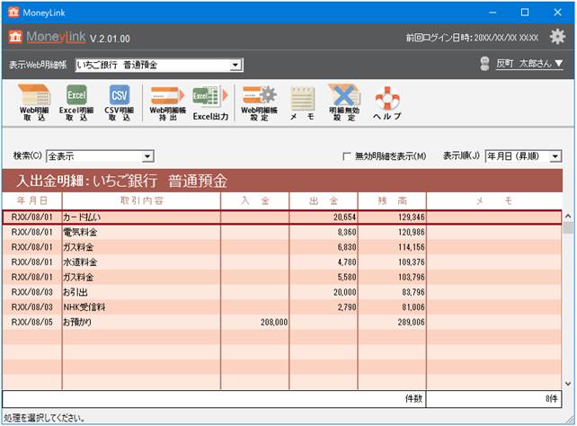Open Web明細 取込 import tool
577x426 pixels.
coord(34,102)
